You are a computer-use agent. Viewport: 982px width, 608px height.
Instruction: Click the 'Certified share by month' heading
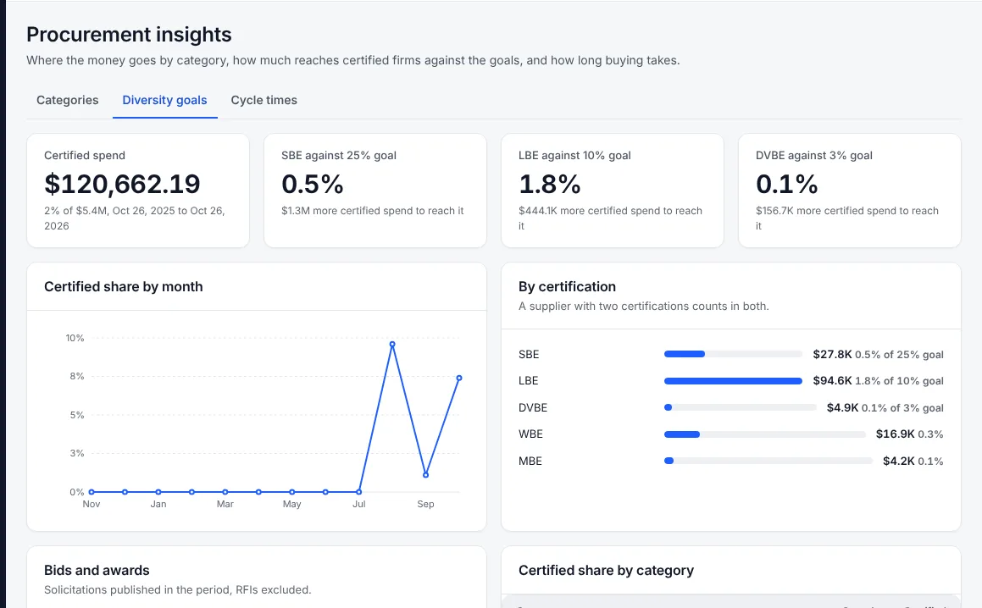124,287
